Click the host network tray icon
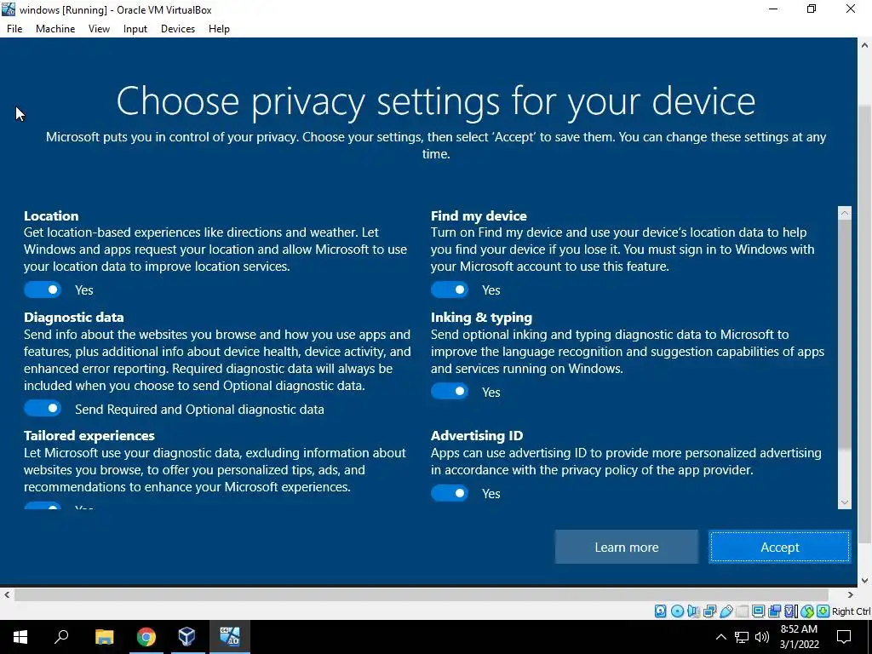This screenshot has height=654, width=872. [742, 637]
